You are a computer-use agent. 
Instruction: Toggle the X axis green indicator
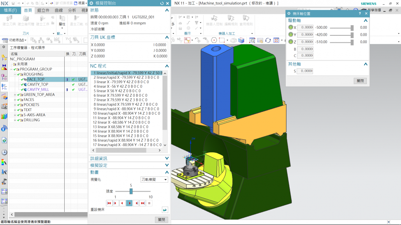tap(290, 28)
